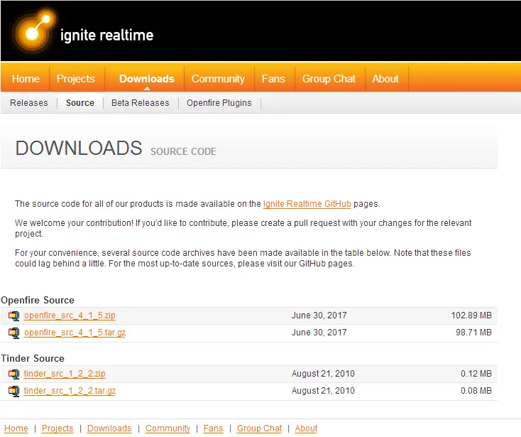The width and height of the screenshot is (521, 437).
Task: Click the footer Downloads link
Action: [x=109, y=428]
